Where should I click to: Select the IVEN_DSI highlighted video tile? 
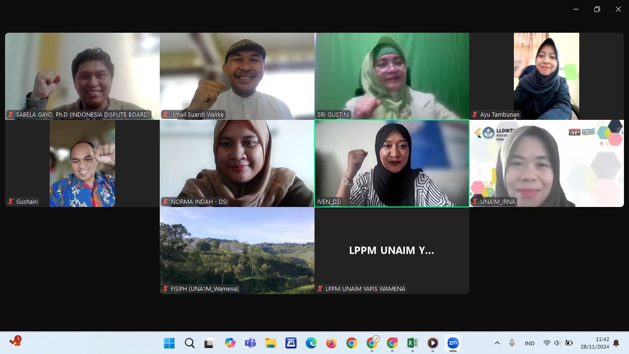pos(392,163)
